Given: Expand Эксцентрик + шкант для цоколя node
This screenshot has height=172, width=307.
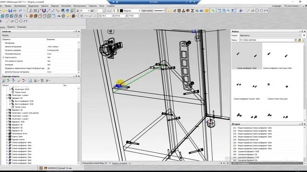Looking at the screenshot, I should click(7, 113).
